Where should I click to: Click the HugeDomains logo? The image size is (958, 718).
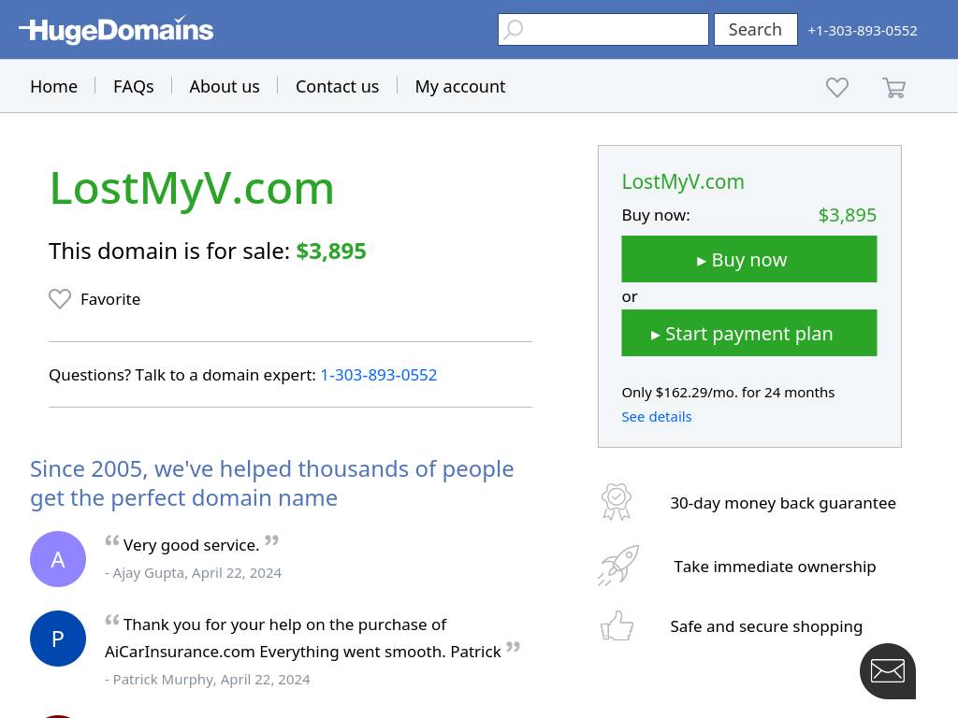click(116, 30)
